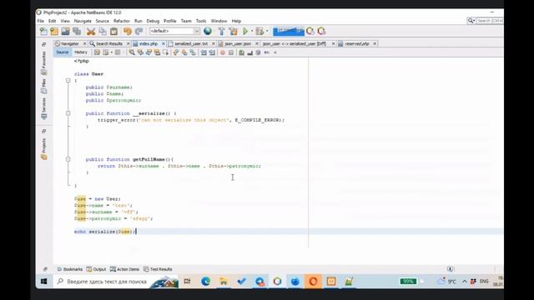This screenshot has height=300, width=534.
Task: Open the json_user <-> serialized_user Diff tab
Action: point(295,44)
